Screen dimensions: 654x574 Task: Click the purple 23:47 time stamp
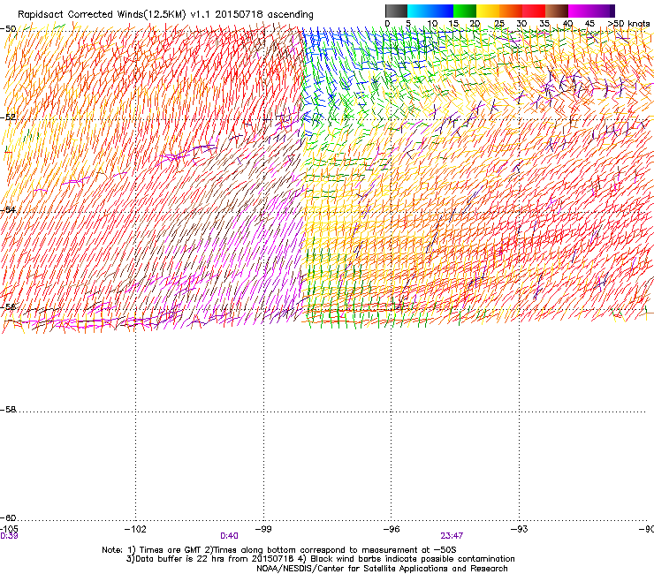pyautogui.click(x=452, y=536)
